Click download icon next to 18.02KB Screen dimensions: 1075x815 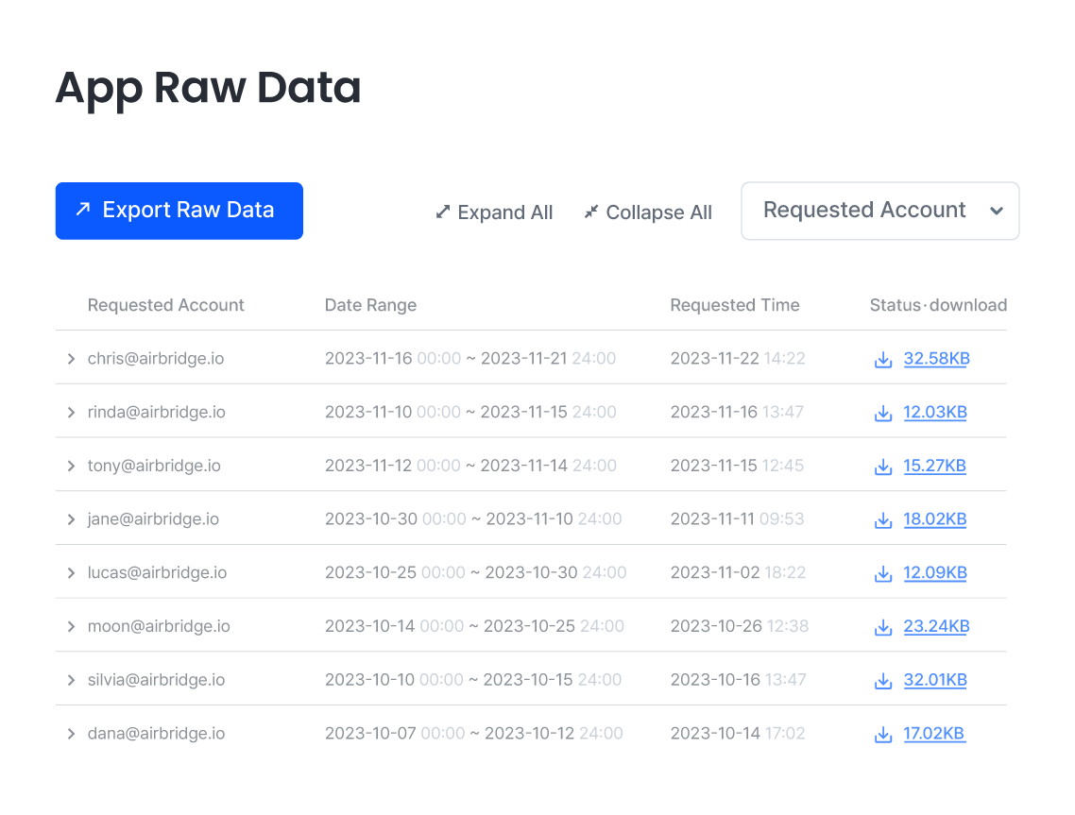(883, 519)
